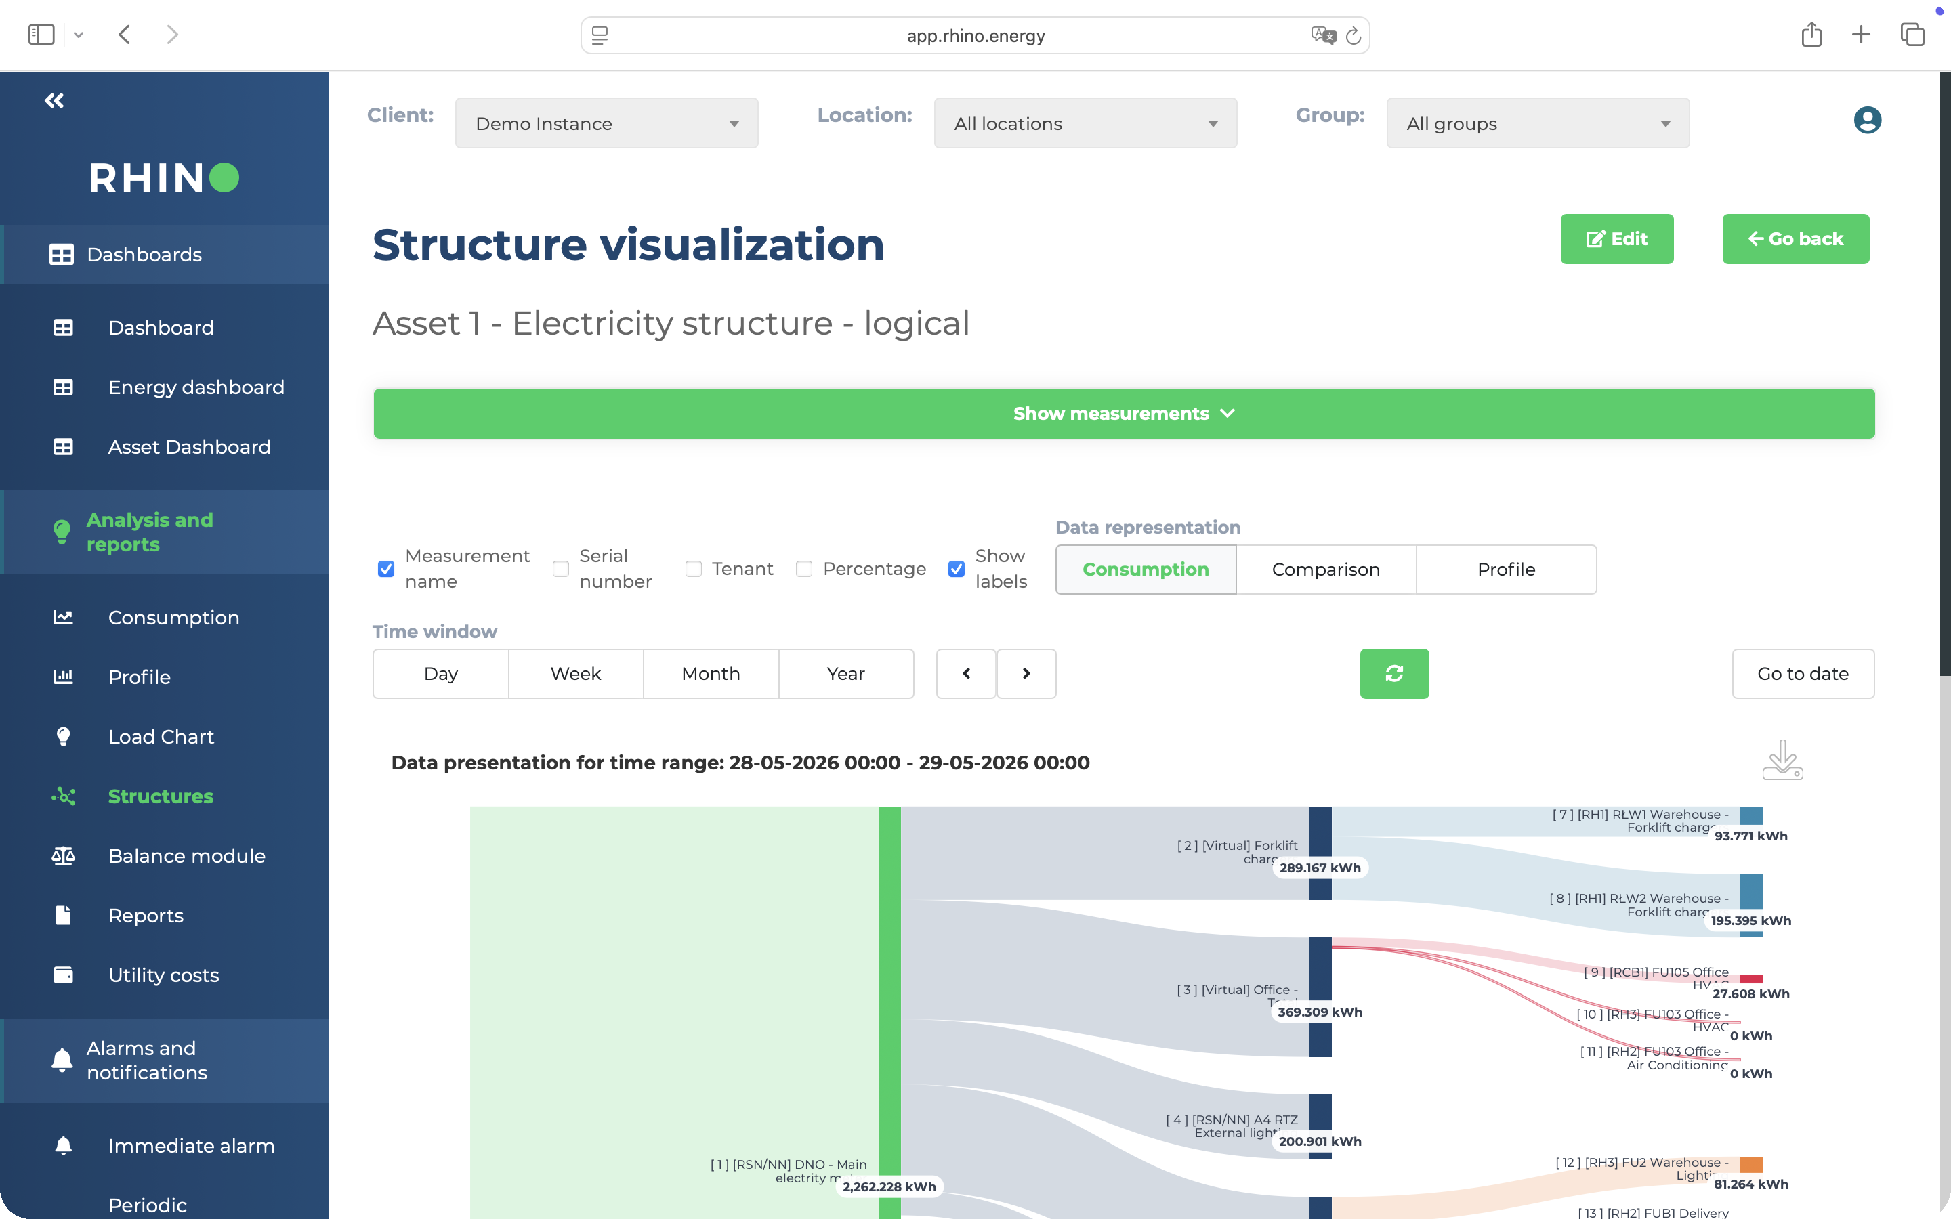Screen dimensions: 1951x1219
Task: Click Consumption line-chart icon in sidebar
Action: coord(63,618)
